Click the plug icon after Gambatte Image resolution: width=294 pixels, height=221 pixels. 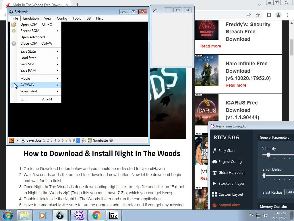(x=111, y=140)
